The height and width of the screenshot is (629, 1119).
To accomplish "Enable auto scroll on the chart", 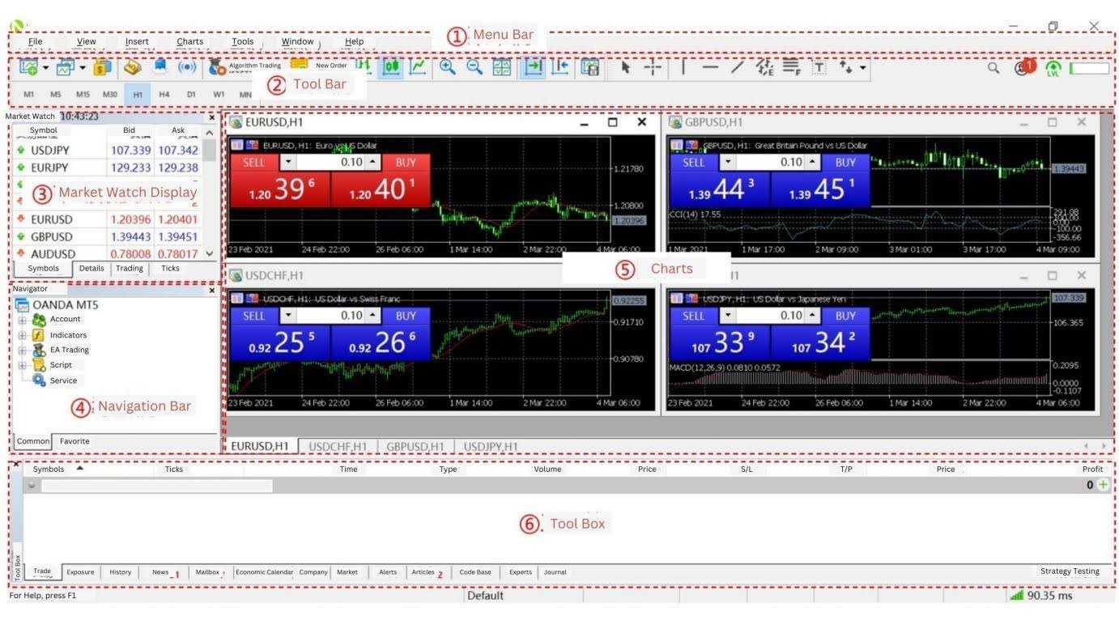I will tap(534, 68).
